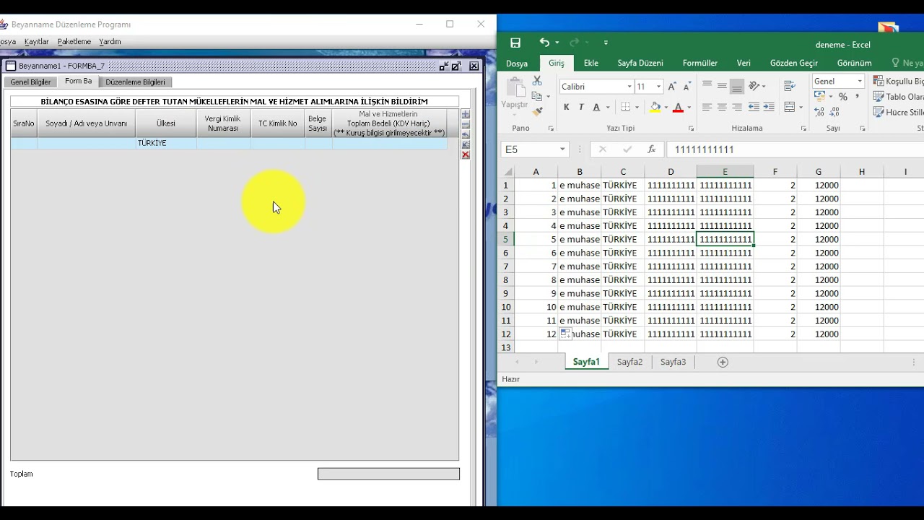
Task: Toggle italic (T) formatting
Action: 581,108
